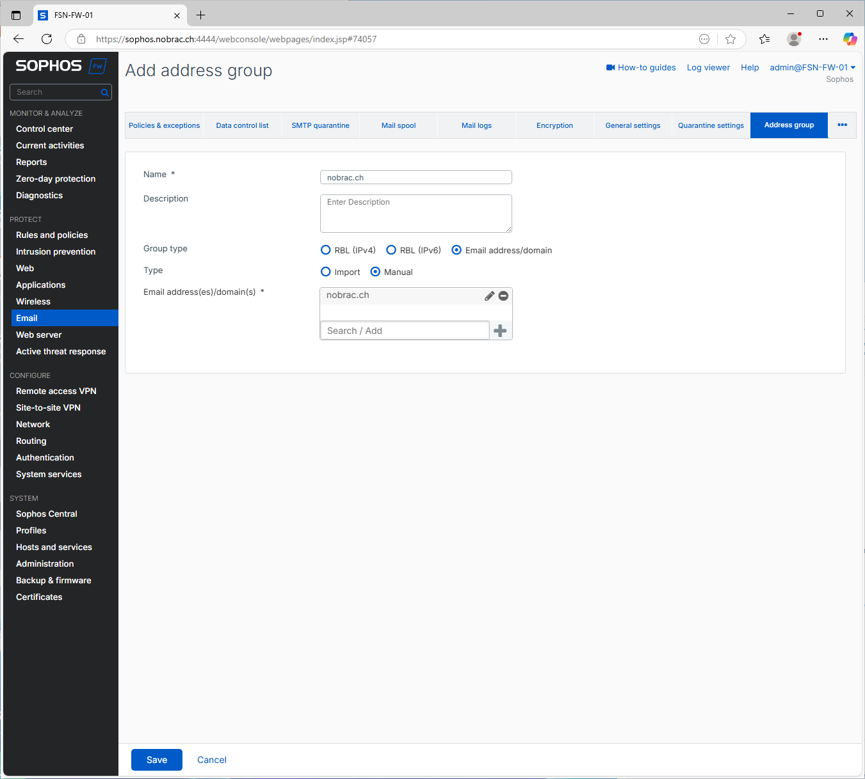865x779 pixels.
Task: Add page to favorites star icon
Action: [731, 39]
